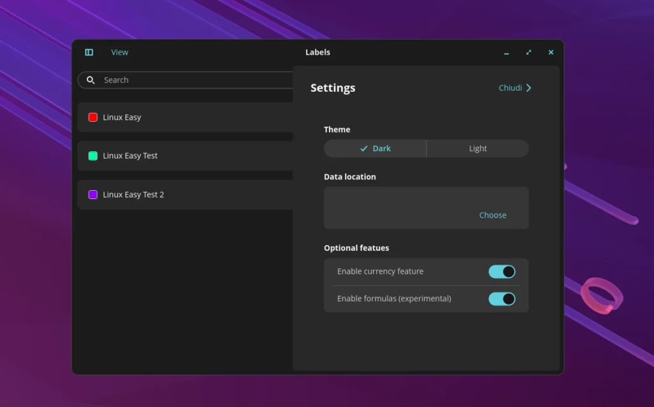
Task: Click the magnifying glass search icon
Action: pos(91,80)
